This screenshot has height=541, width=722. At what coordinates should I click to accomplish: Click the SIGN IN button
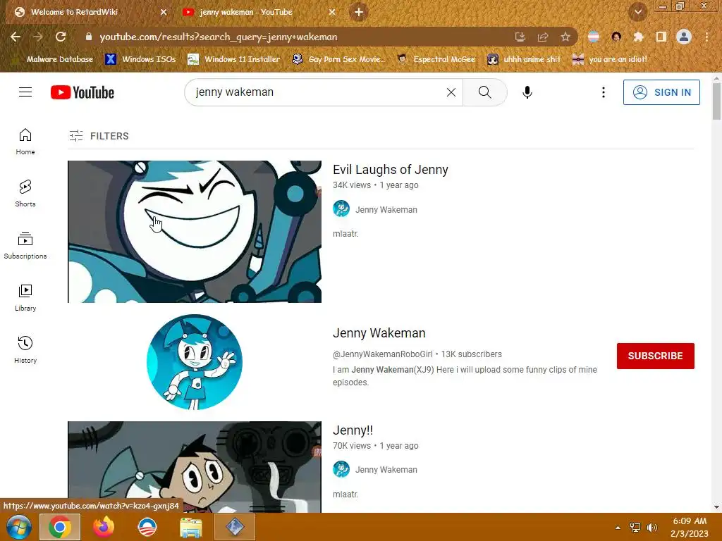[x=661, y=92]
